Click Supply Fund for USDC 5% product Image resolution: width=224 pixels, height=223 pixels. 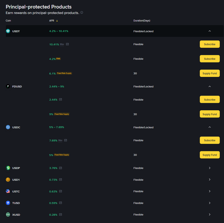pos(210,155)
